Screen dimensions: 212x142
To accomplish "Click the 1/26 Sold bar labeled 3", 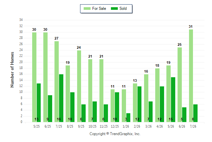I will [x=128, y=117].
